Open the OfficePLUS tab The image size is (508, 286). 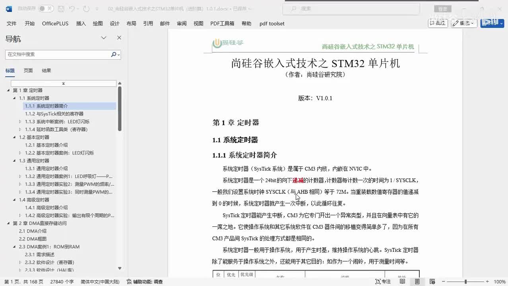[x=55, y=23]
